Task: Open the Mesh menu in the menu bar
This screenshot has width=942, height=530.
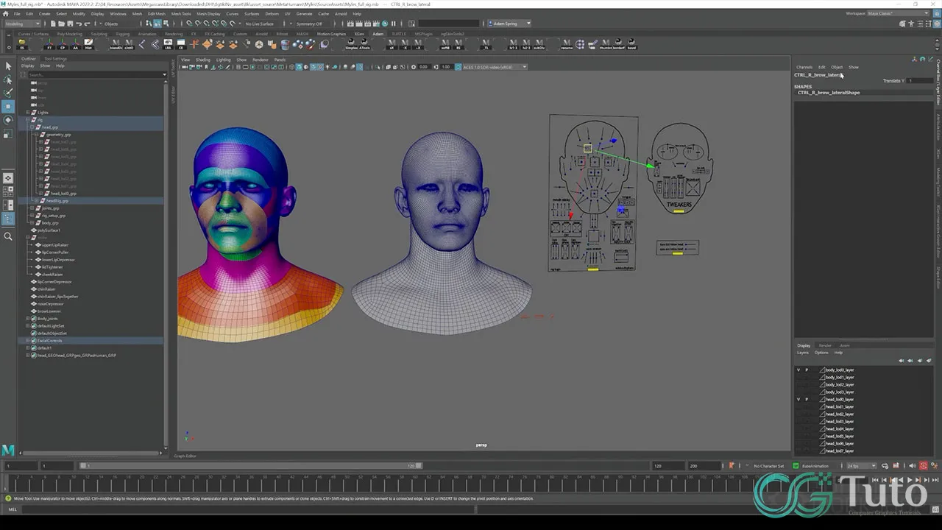Action: [137, 13]
